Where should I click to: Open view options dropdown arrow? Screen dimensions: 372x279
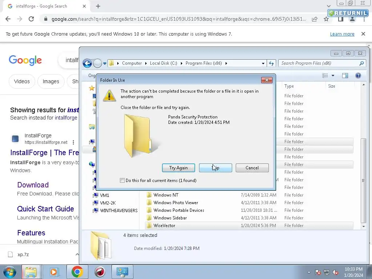(333, 76)
